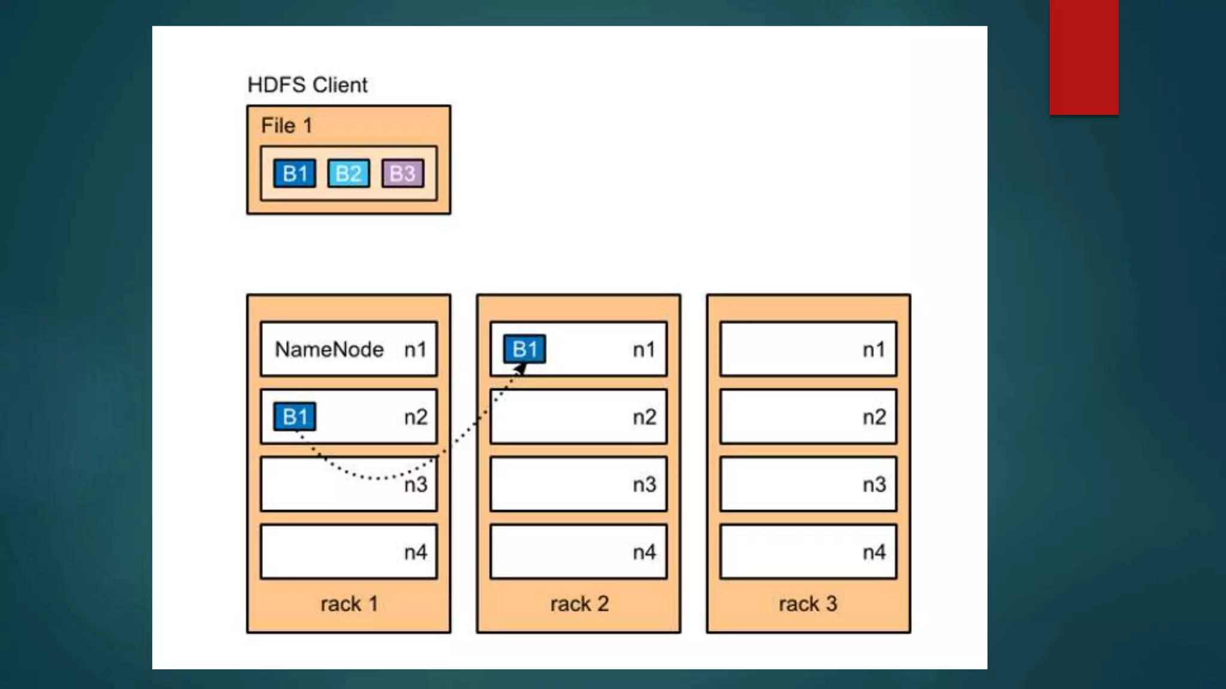Select node n3 in rack 3
The height and width of the screenshot is (689, 1226).
tap(808, 484)
